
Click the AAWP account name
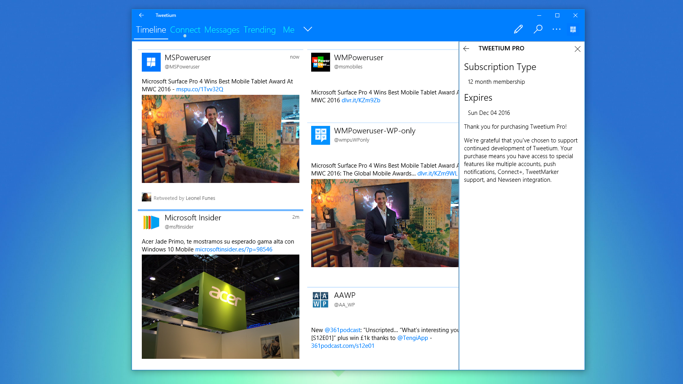tap(345, 295)
